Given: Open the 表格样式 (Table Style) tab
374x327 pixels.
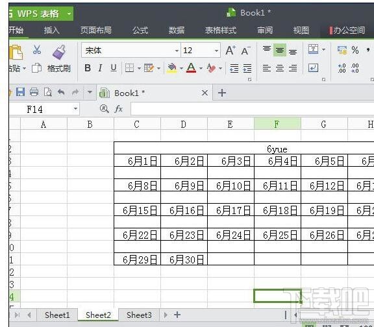Looking at the screenshot, I should pos(221,30).
